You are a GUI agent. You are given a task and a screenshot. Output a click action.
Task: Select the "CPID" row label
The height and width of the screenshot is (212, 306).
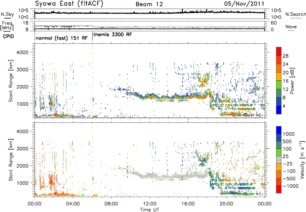click(8, 36)
